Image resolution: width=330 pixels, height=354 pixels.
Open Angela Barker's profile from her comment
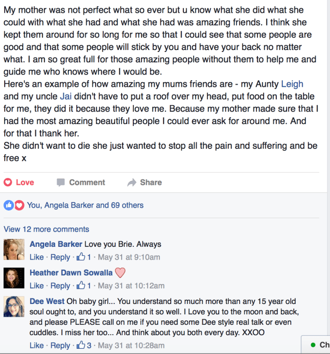(x=56, y=244)
